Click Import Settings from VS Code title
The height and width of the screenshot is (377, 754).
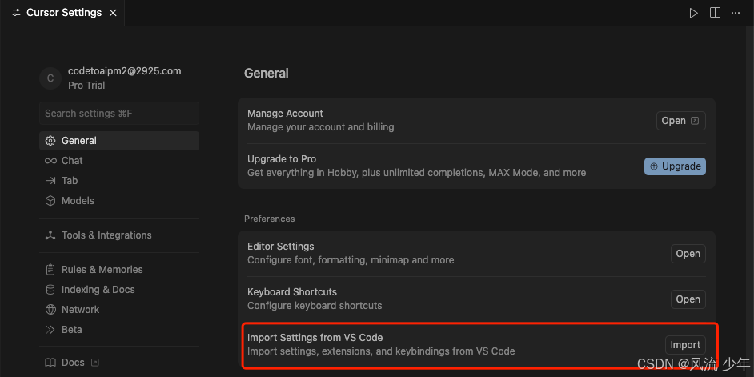click(x=315, y=338)
